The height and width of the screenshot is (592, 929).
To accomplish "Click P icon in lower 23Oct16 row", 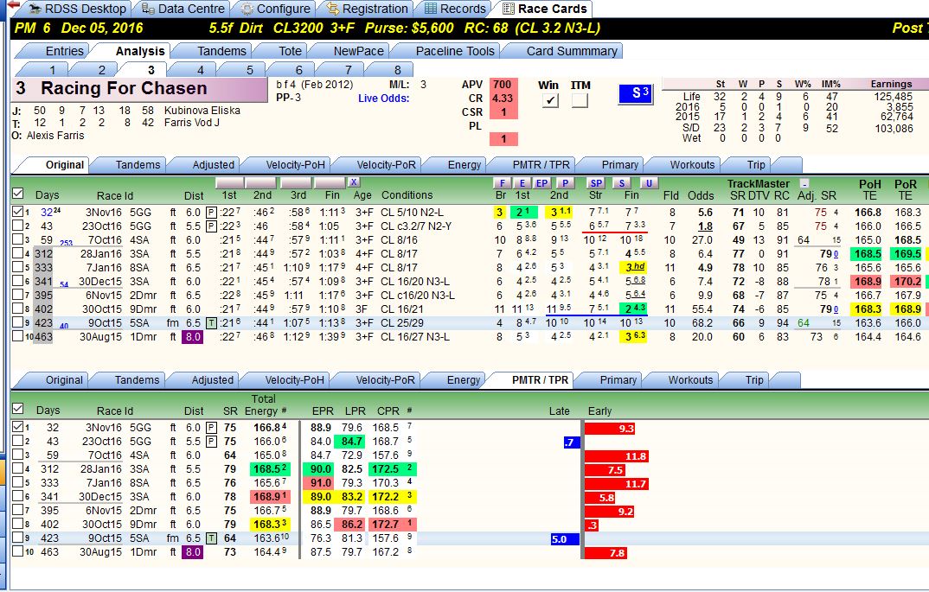I will pyautogui.click(x=211, y=442).
